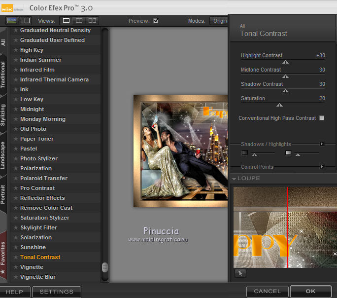Click the filter list display mode icon
The height and width of the screenshot is (298, 337).
coord(25,21)
